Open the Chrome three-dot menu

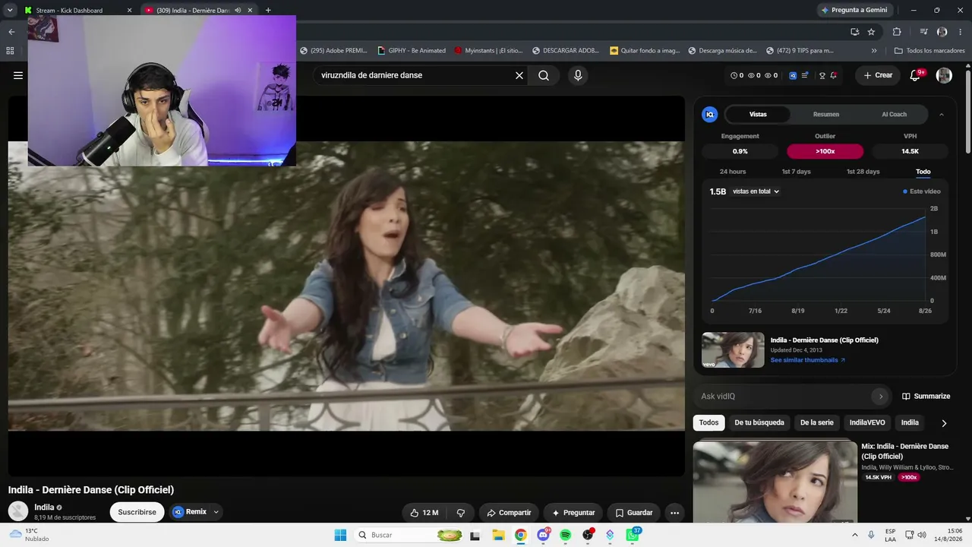tap(961, 32)
